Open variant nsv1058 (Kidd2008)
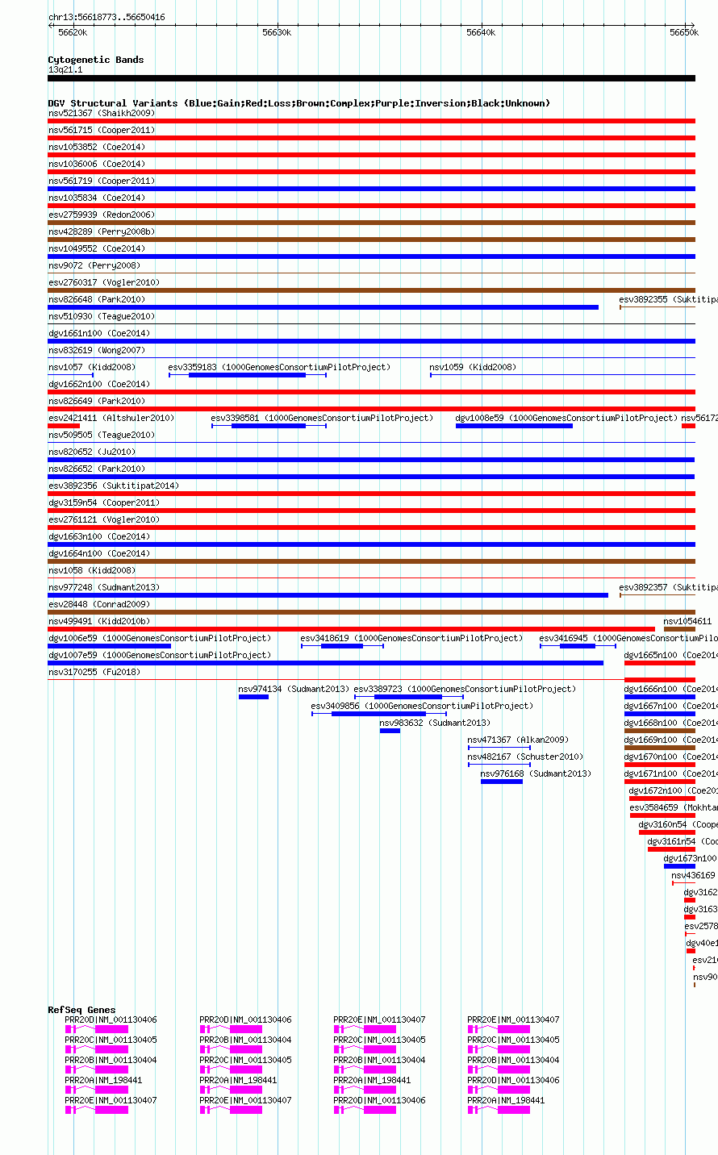718x1155 pixels. [x=92, y=570]
